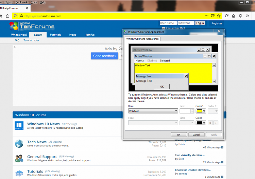
Task: Click the tracking protection shield icon
Action: click(15, 16)
